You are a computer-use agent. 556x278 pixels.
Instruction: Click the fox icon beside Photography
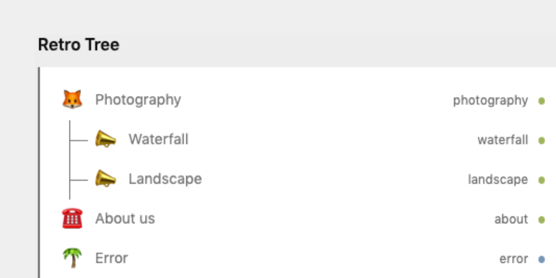pyautogui.click(x=72, y=100)
